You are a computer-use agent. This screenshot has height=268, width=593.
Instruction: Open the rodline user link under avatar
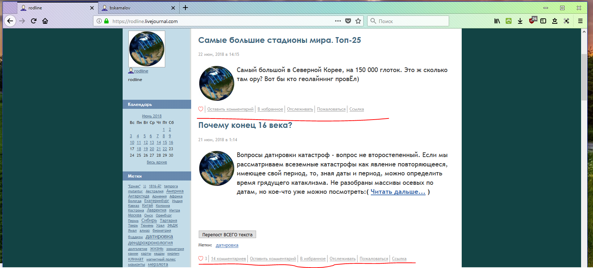tap(141, 71)
